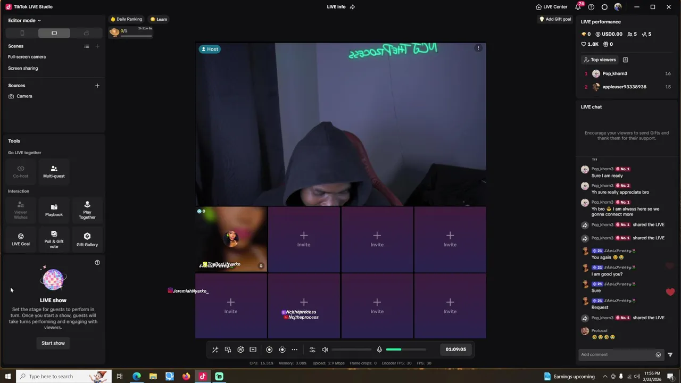The height and width of the screenshot is (383, 681).
Task: Click the replay capture icon in toolbar
Action: coord(282,349)
